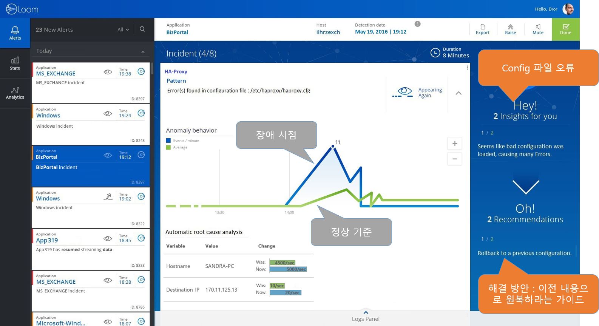Click the status circle on BizPortal 19:12

click(x=141, y=155)
